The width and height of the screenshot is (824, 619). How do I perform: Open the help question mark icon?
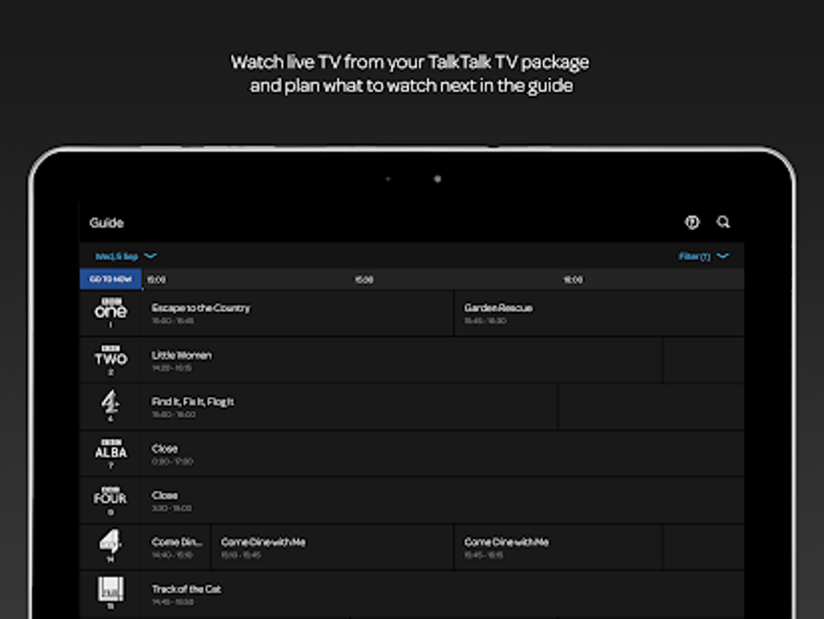point(693,221)
